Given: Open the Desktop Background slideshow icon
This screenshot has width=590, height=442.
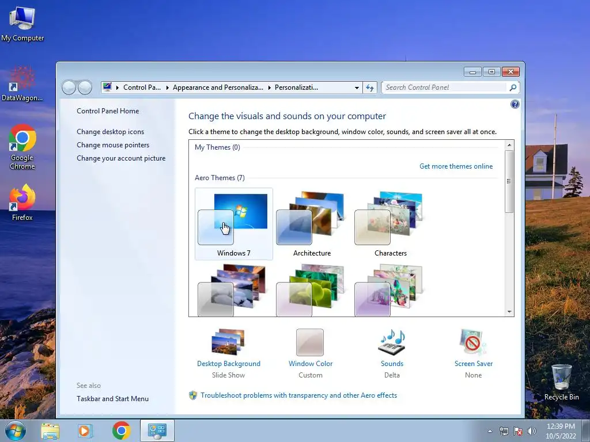Looking at the screenshot, I should pos(228,342).
